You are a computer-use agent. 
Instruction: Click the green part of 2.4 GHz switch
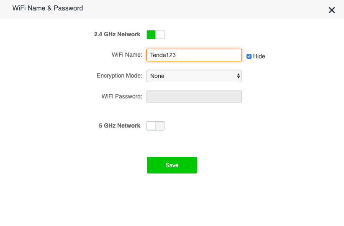point(151,35)
